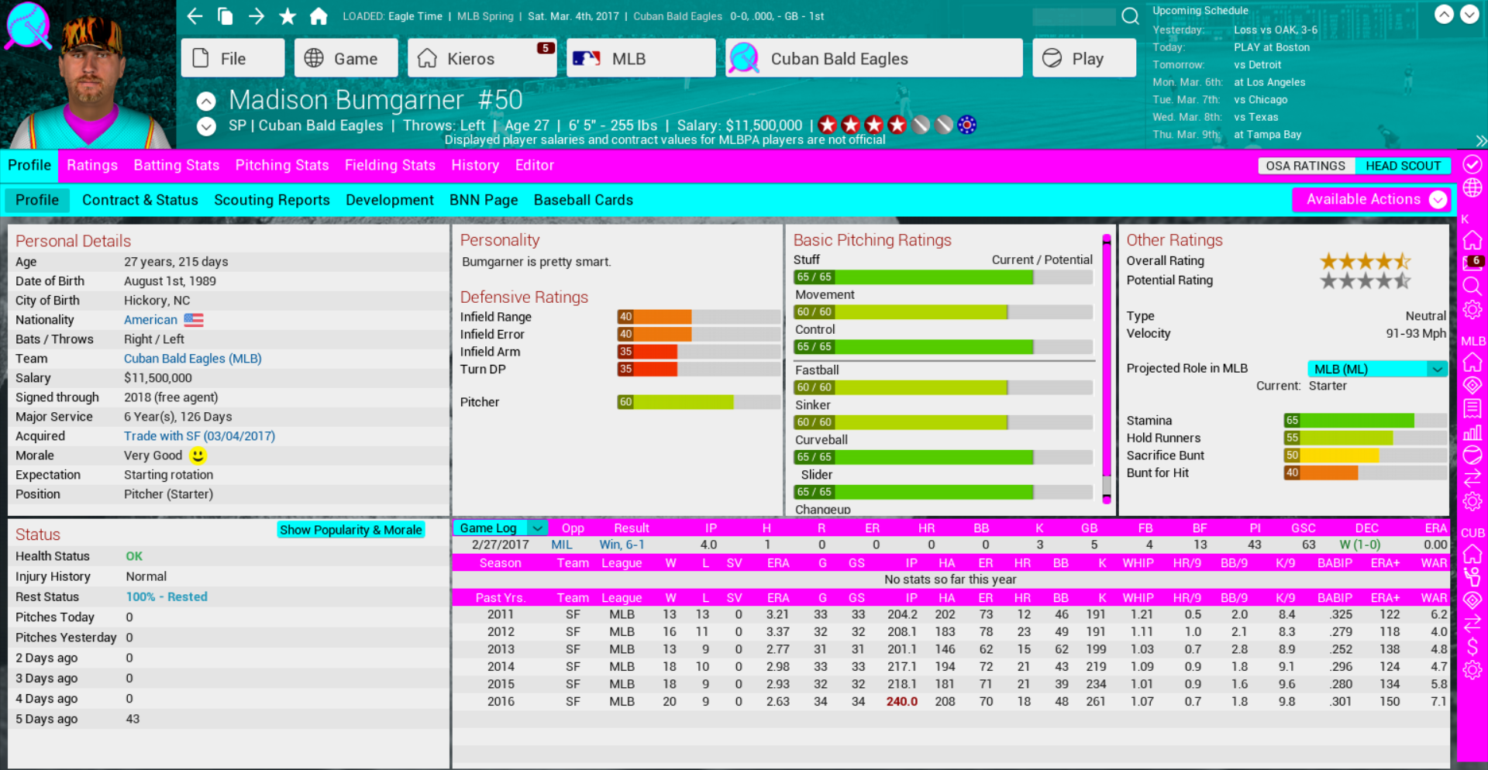This screenshot has height=770, width=1488.
Task: Open the CUB section home icon
Action: coord(1472,553)
